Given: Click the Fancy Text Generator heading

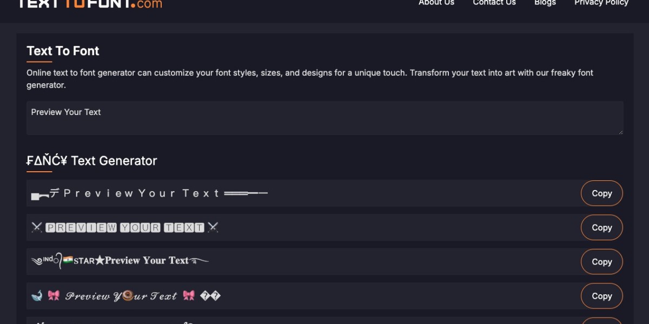Looking at the screenshot, I should [92, 161].
